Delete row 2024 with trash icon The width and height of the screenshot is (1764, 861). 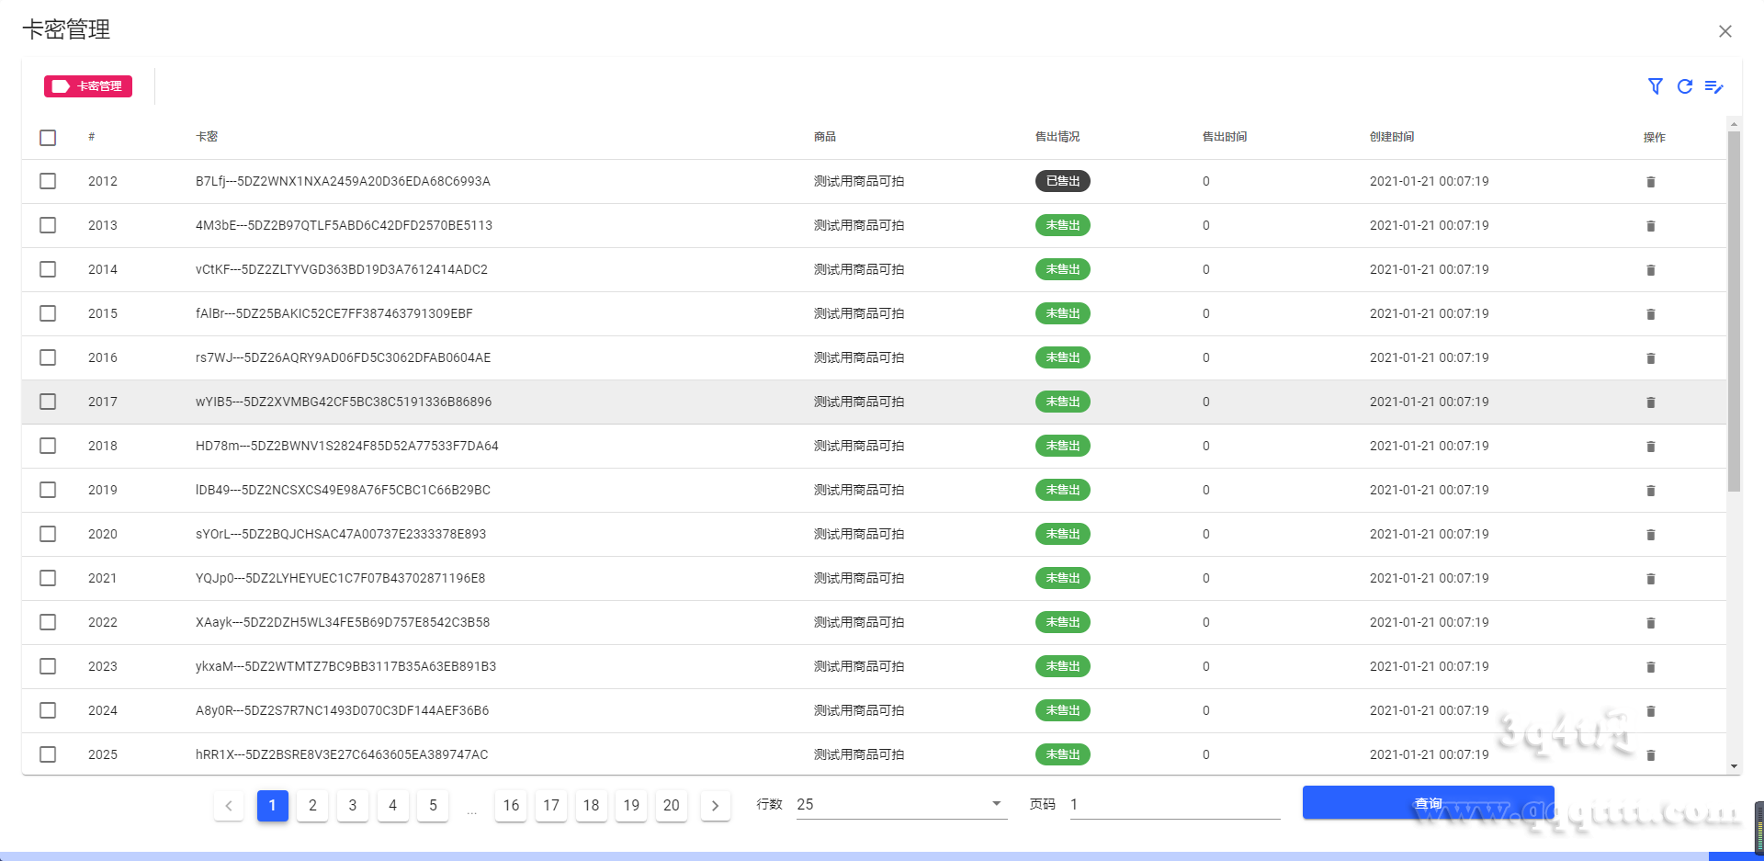[x=1650, y=711]
